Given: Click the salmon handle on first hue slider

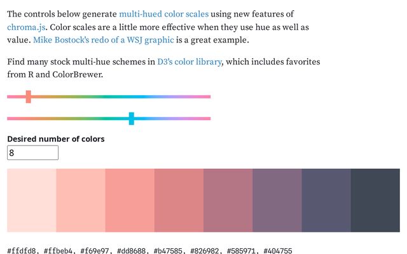Looking at the screenshot, I should pos(28,97).
